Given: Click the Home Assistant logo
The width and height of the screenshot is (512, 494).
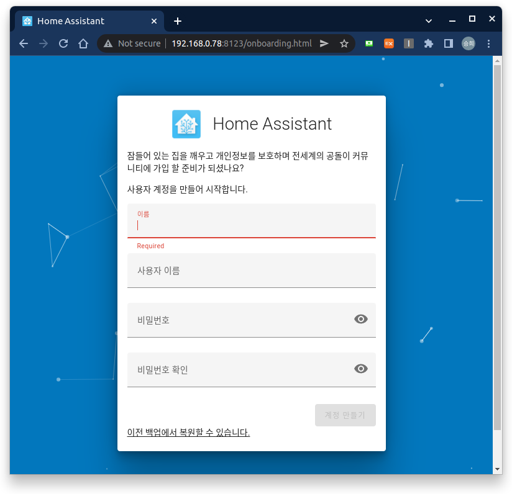Looking at the screenshot, I should point(186,124).
